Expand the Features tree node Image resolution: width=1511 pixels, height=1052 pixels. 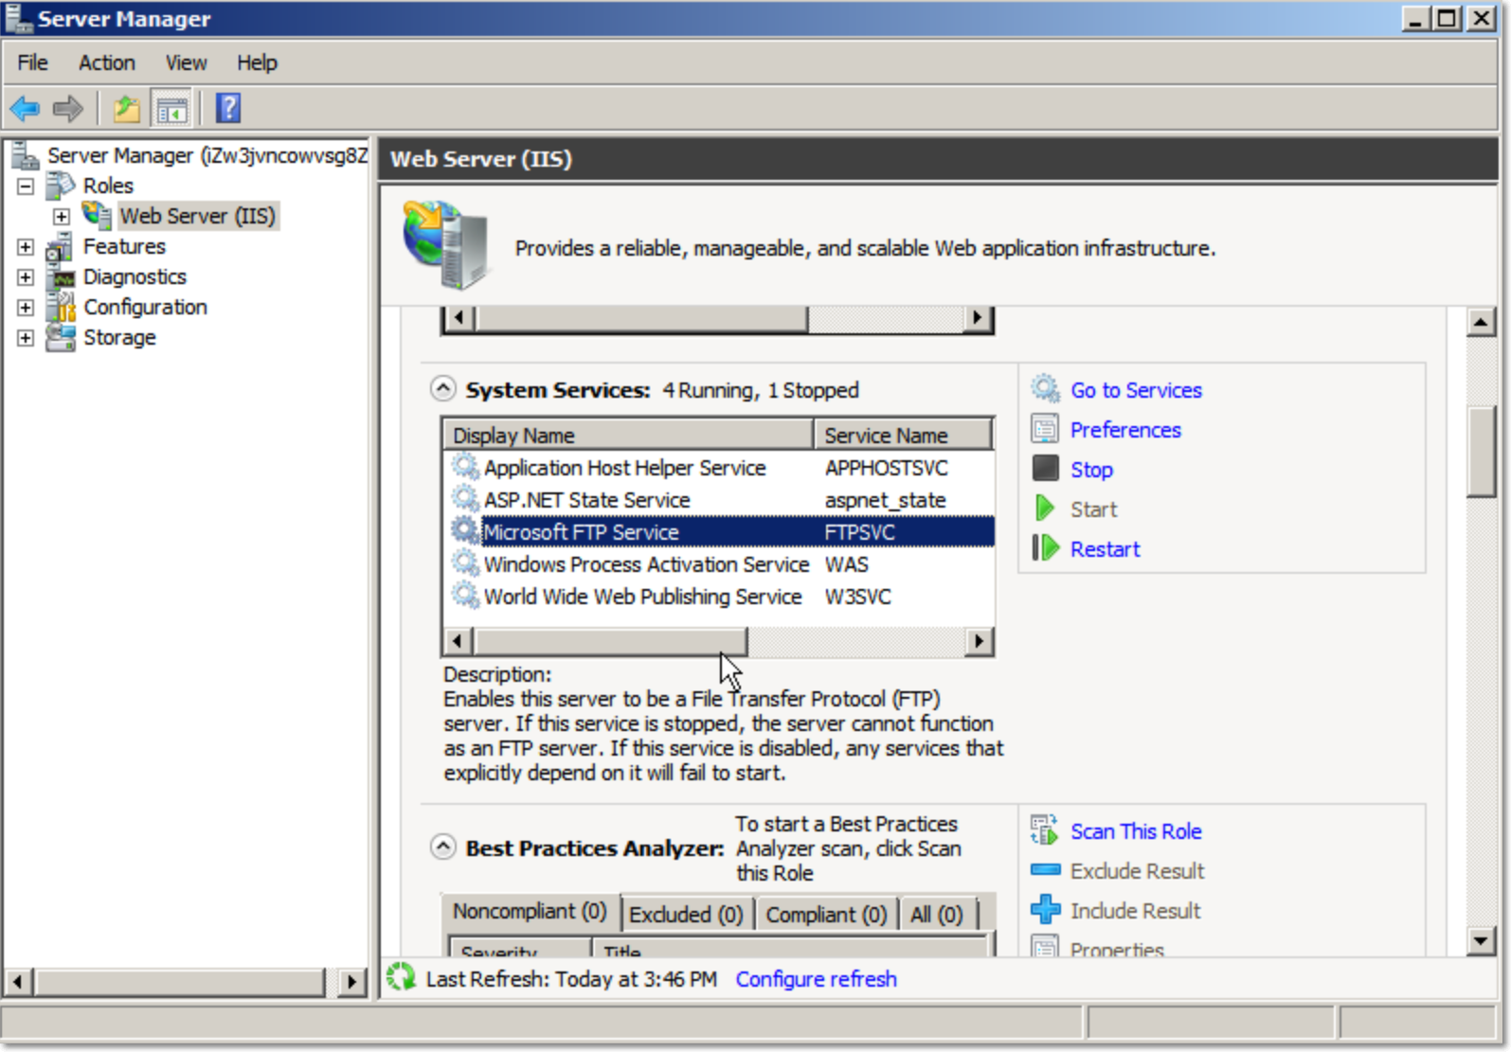(x=26, y=247)
